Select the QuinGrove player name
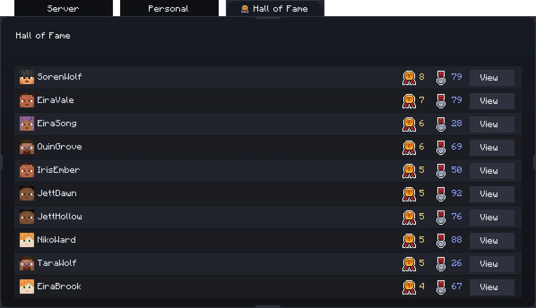The width and height of the screenshot is (536, 308). (x=60, y=147)
